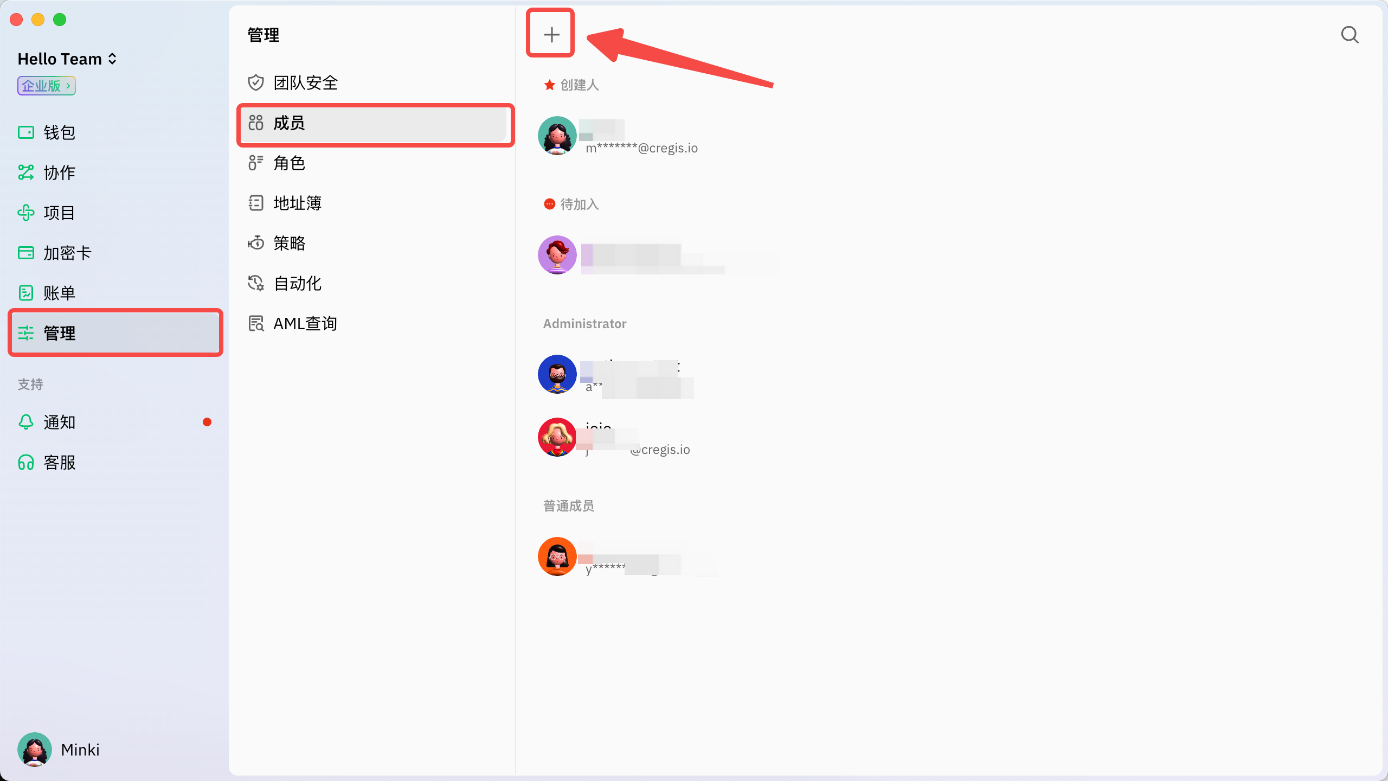This screenshot has height=781, width=1388.
Task: Select 团队安全 team security menu
Action: click(305, 82)
